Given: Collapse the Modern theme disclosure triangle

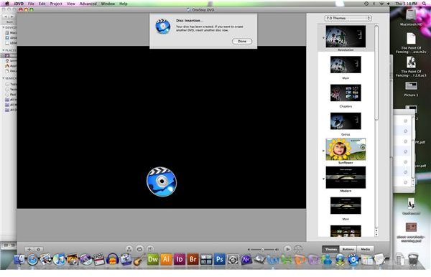Looking at the screenshot, I should (x=323, y=179).
